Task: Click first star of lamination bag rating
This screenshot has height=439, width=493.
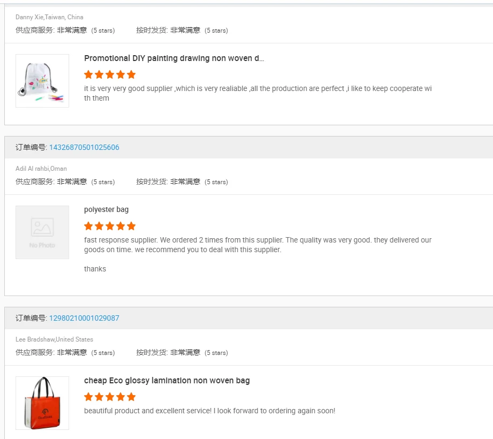Action: [88, 397]
